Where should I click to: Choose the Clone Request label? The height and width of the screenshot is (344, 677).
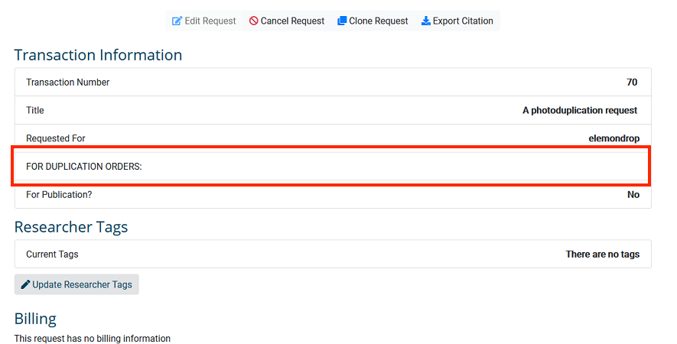[x=379, y=21]
